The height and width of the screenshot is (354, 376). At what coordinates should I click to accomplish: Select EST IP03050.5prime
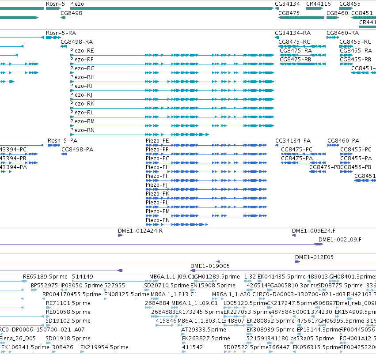tap(64, 290)
